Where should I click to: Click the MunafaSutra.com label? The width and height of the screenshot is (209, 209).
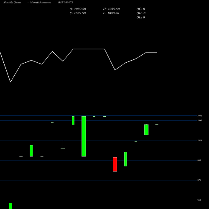coord(41,3)
